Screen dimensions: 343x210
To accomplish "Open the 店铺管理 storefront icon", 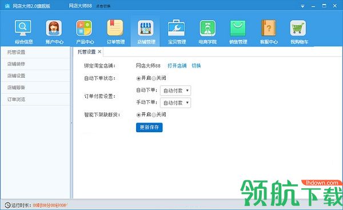I will (146, 28).
